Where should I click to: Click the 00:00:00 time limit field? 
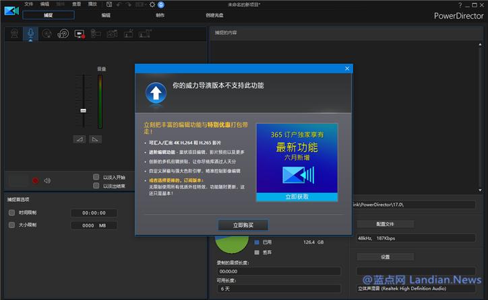coord(94,213)
